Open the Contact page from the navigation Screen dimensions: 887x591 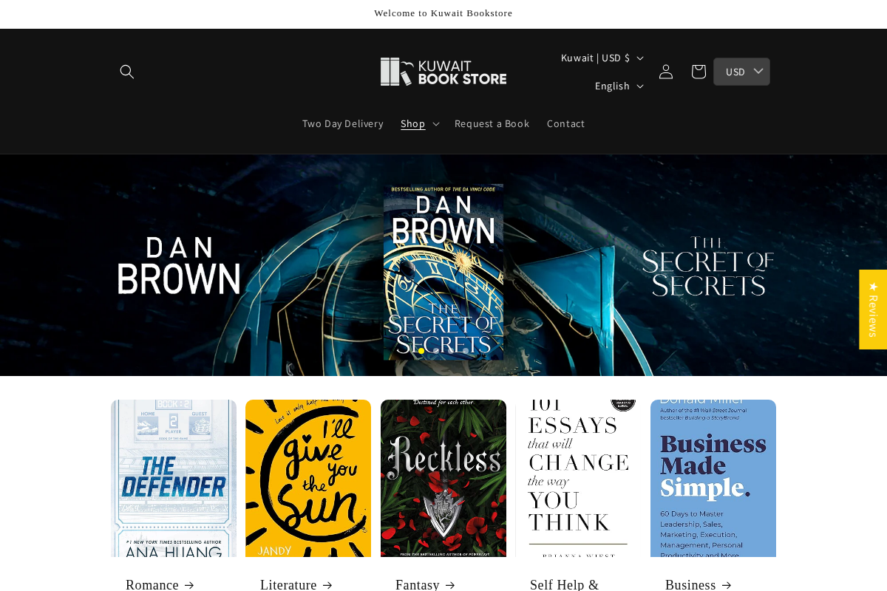pyautogui.click(x=565, y=123)
